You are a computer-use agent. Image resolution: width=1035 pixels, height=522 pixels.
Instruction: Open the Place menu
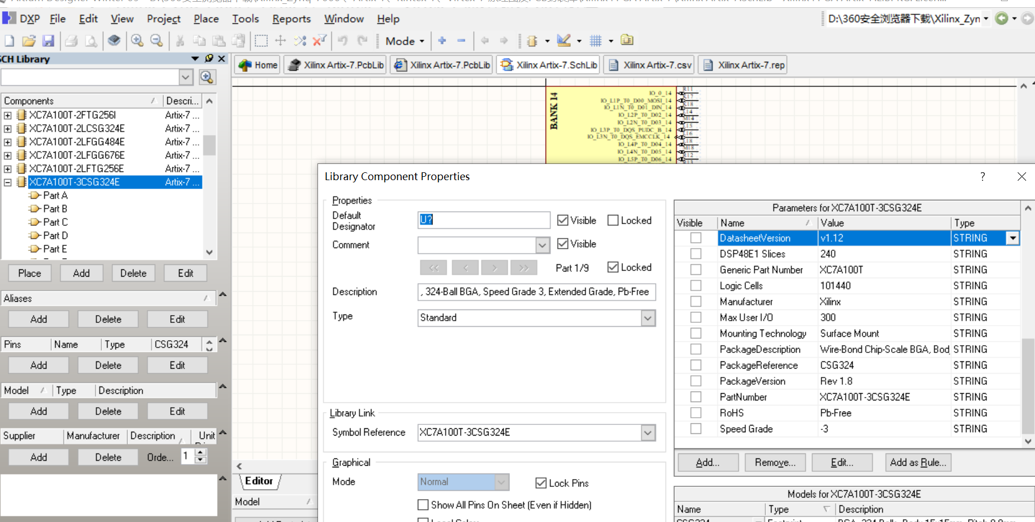pyautogui.click(x=206, y=18)
